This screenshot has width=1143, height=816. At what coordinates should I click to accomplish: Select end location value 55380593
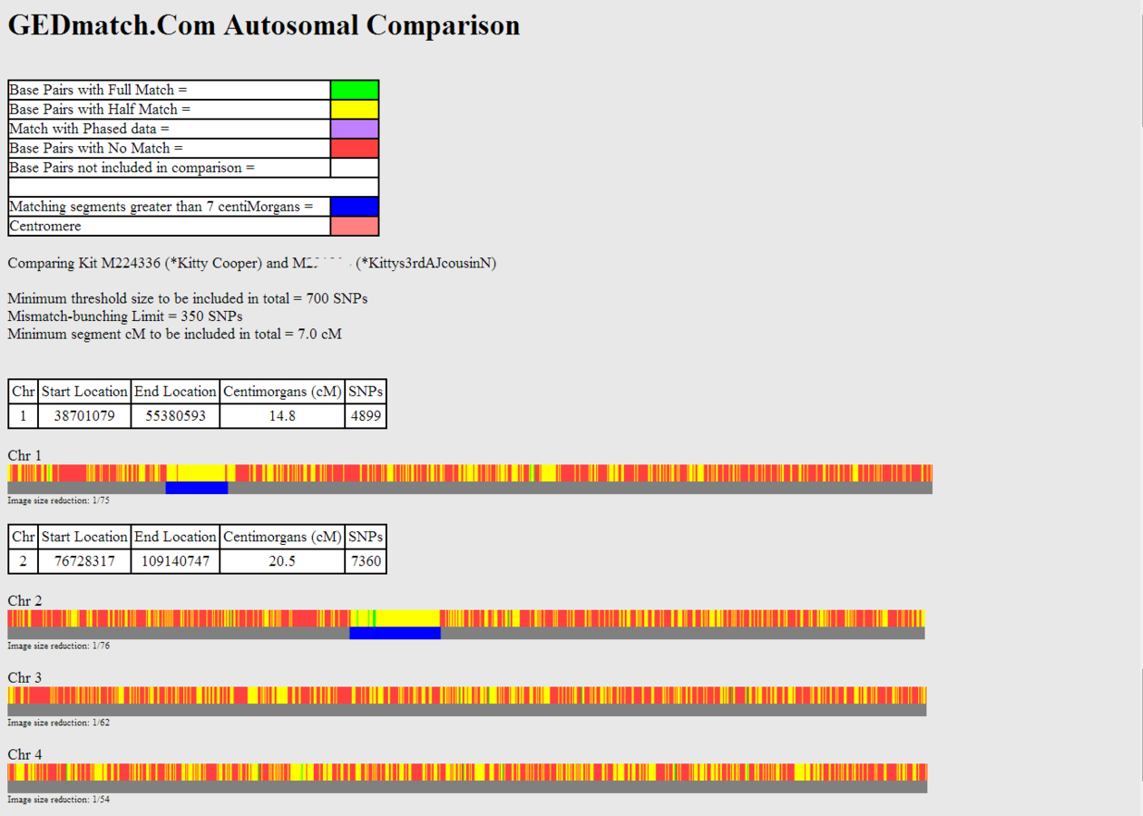coord(175,416)
